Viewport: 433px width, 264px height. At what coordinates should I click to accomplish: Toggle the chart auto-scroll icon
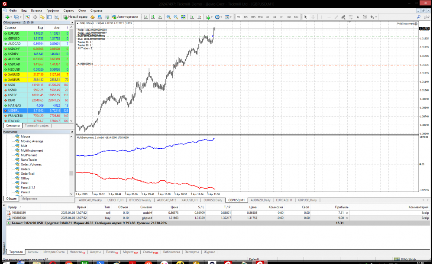tap(191, 17)
